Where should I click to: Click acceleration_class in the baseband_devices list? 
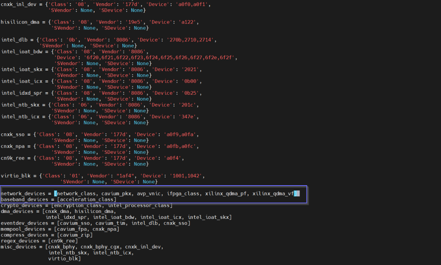pyautogui.click(x=87, y=199)
